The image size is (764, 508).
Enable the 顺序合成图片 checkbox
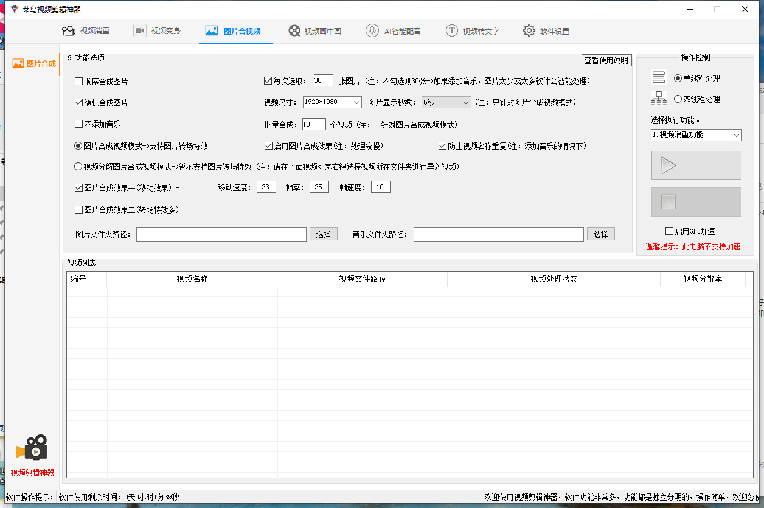pyautogui.click(x=78, y=82)
